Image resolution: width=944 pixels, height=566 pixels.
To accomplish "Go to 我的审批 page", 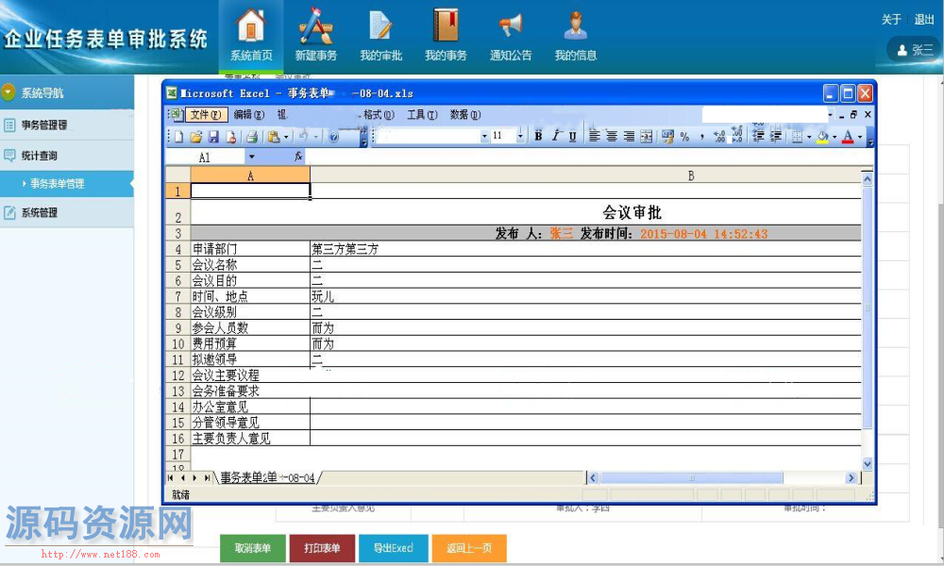I will pyautogui.click(x=380, y=25).
